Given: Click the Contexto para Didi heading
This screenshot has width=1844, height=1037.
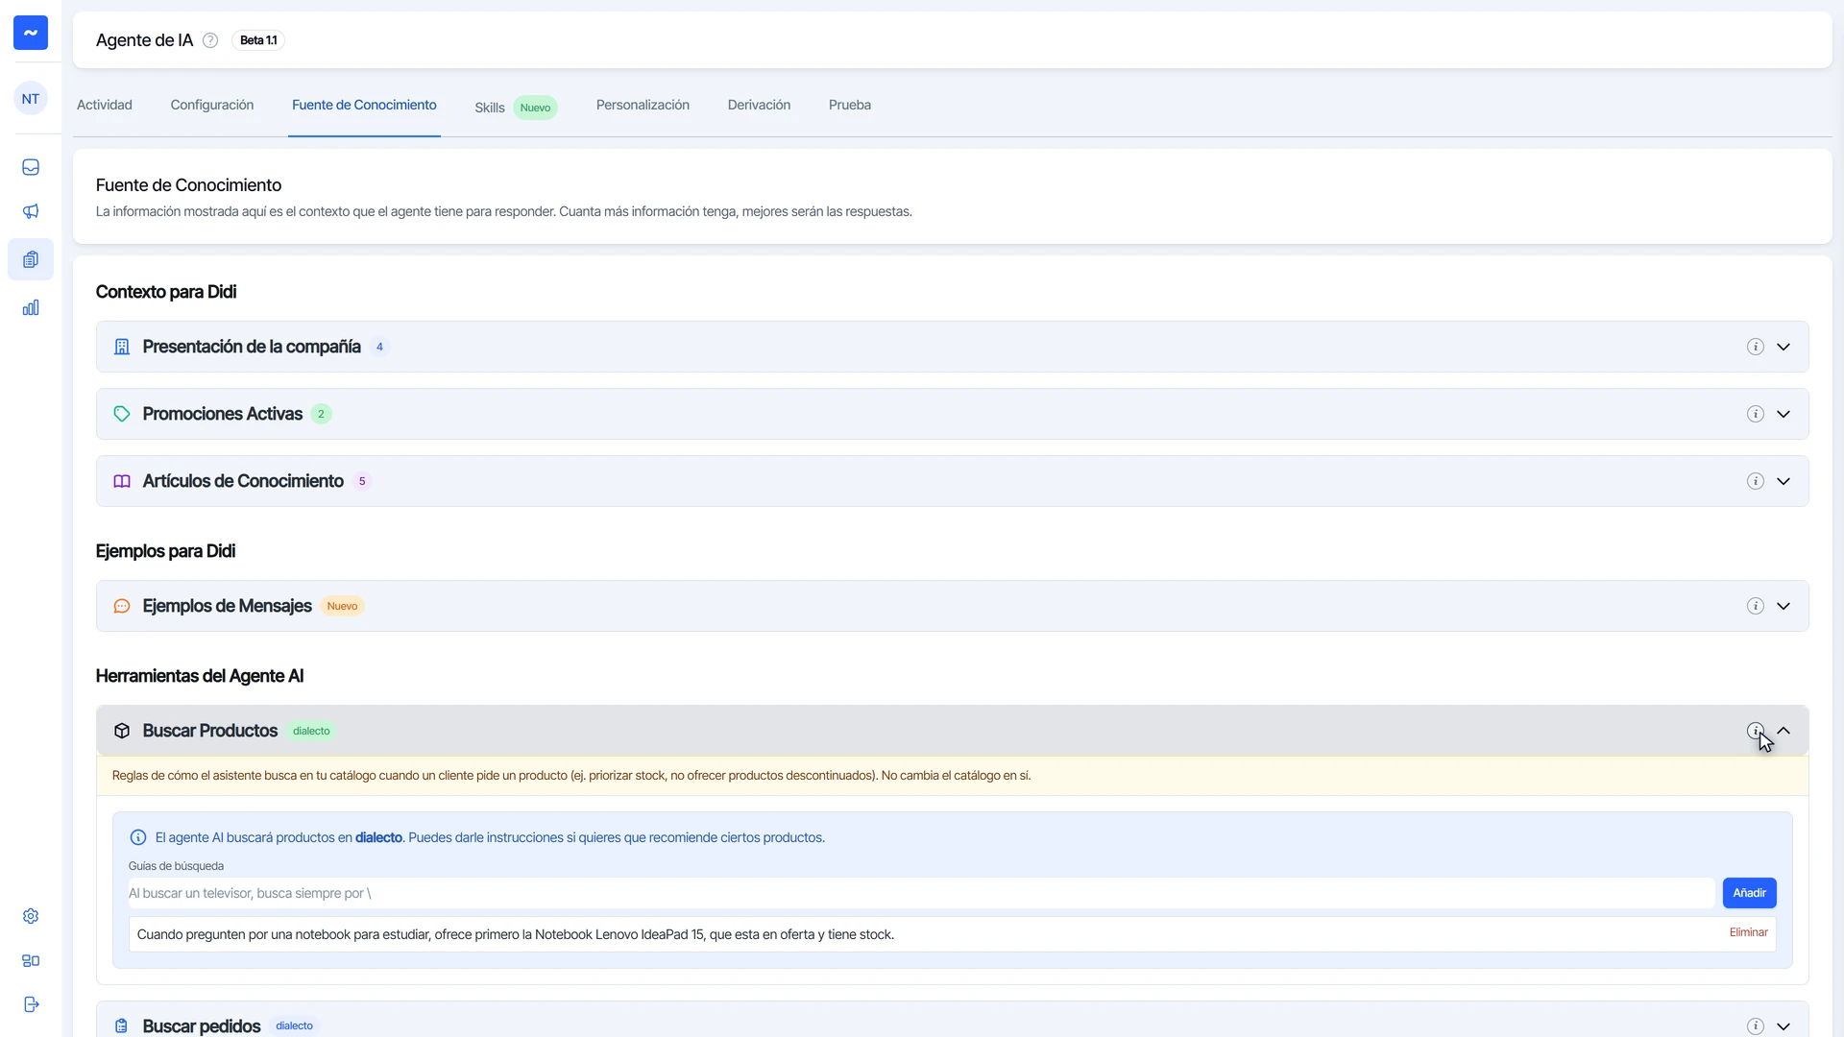Looking at the screenshot, I should 166,292.
